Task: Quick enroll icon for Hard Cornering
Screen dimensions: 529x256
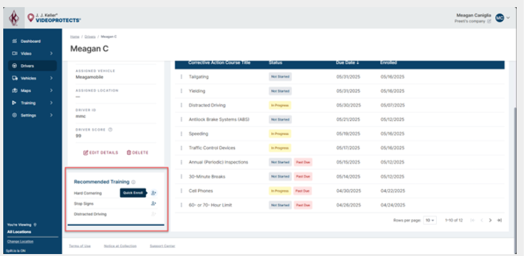Action: point(153,193)
